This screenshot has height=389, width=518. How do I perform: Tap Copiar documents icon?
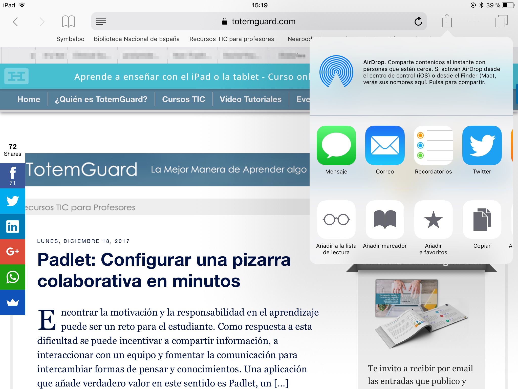pos(482,220)
